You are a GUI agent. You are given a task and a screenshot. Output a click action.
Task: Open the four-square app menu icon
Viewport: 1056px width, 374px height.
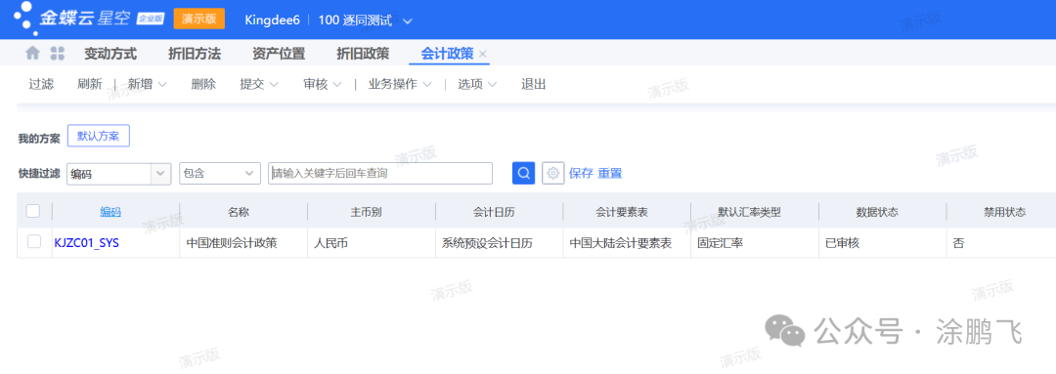[x=58, y=53]
